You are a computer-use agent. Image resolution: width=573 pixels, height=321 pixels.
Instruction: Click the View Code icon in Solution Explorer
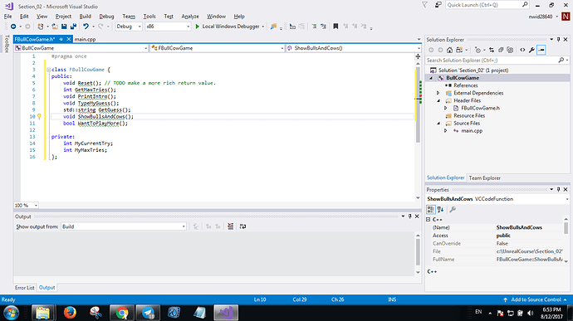522,50
